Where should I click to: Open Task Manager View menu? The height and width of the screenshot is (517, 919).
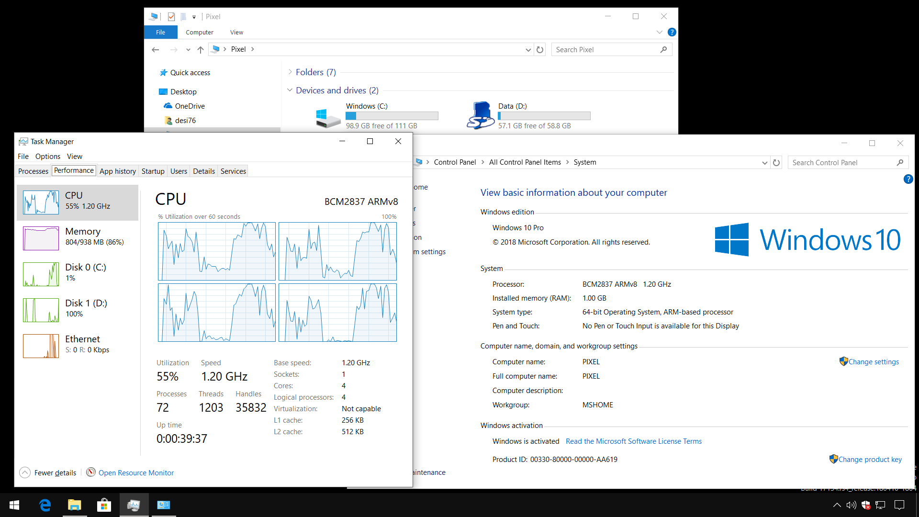pyautogui.click(x=75, y=157)
